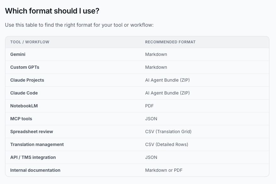
Task: Select the Spreadsheet review row label
Action: (x=31, y=132)
